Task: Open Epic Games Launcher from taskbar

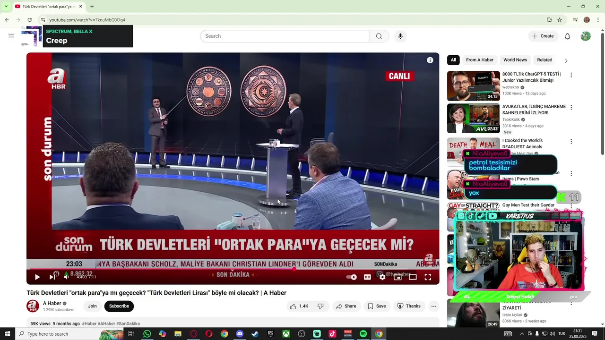Action: (271, 334)
